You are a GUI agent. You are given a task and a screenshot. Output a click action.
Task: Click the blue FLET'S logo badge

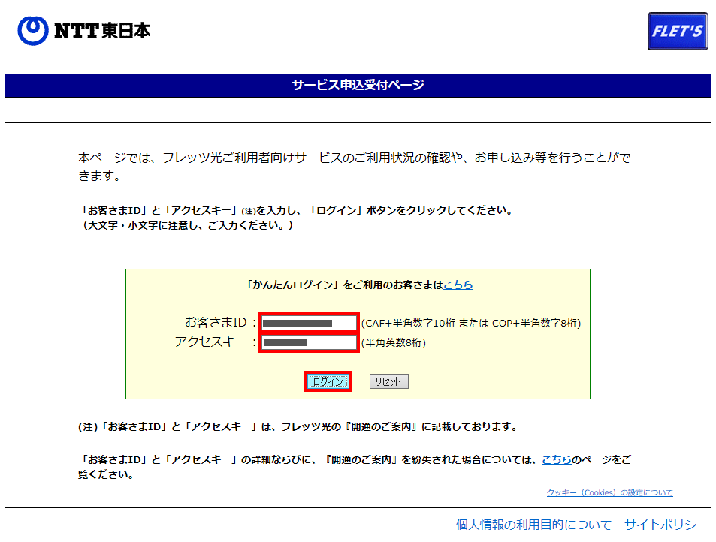(x=677, y=32)
